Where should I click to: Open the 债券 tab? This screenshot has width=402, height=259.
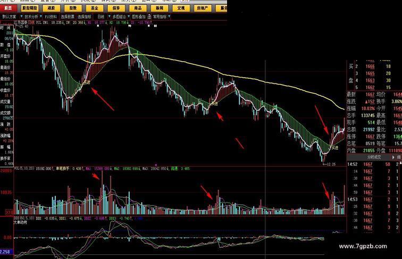point(116,8)
